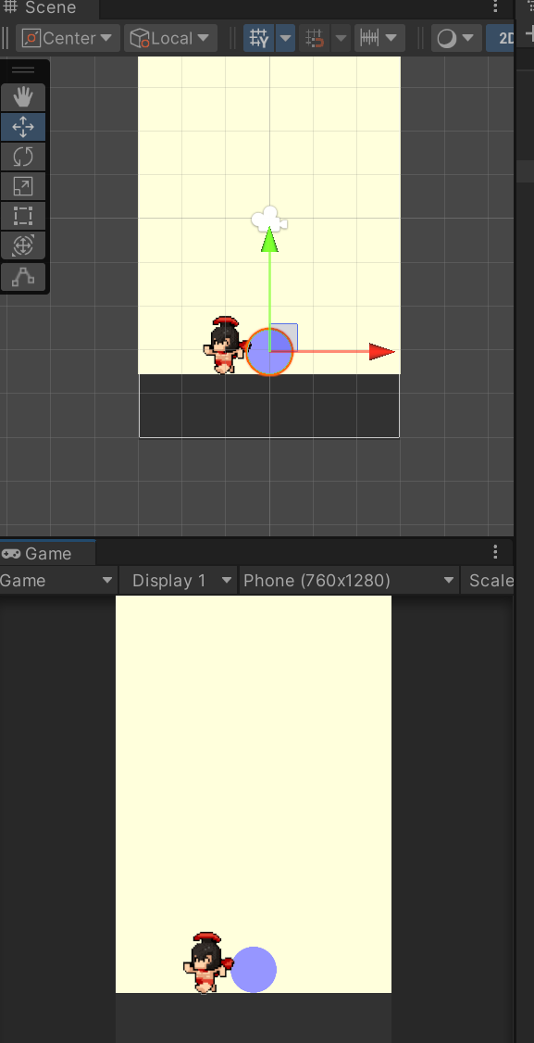Click the blue circle in Game view
This screenshot has height=1043, width=534.
coord(254,970)
